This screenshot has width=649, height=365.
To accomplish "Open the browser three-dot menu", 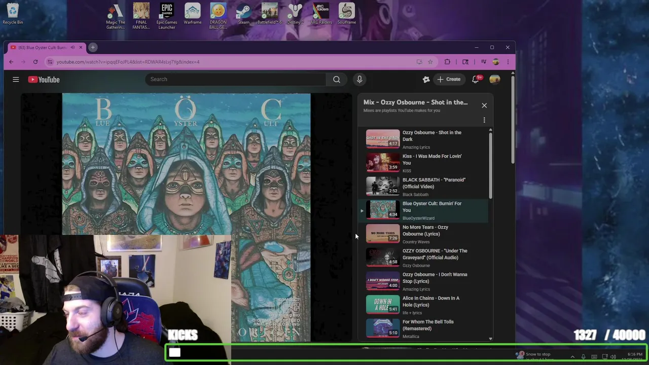I will coord(508,62).
